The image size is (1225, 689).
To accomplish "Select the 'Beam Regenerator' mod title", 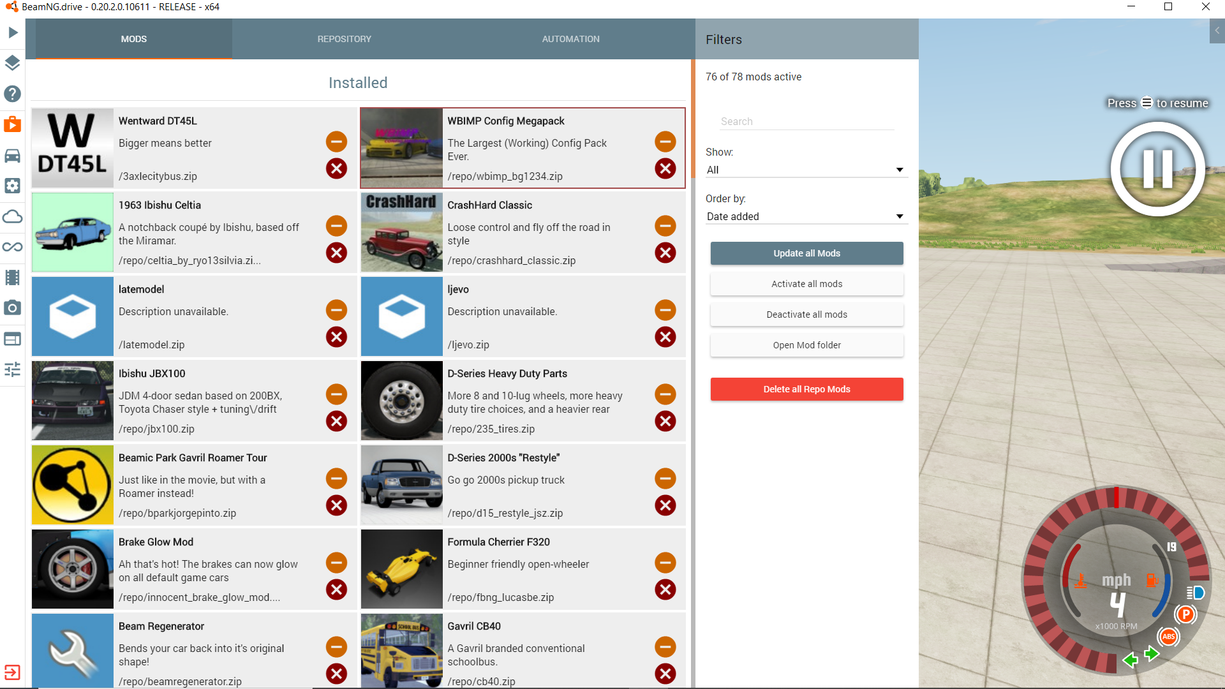I will click(161, 626).
